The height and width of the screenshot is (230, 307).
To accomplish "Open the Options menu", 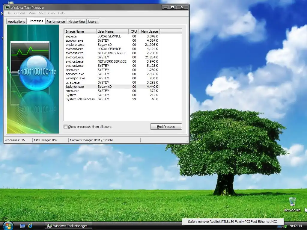I will coord(19,13).
